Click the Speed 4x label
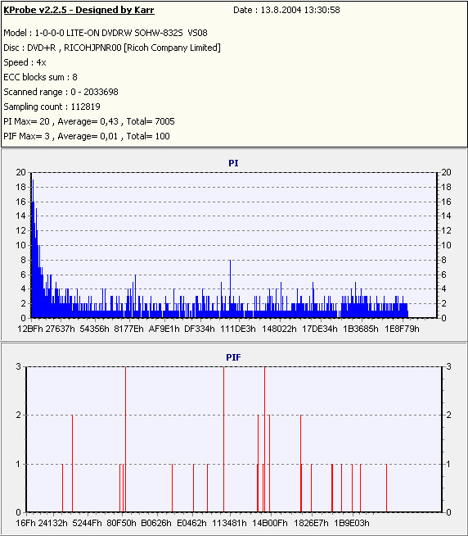This screenshot has height=536, width=468. [25, 62]
